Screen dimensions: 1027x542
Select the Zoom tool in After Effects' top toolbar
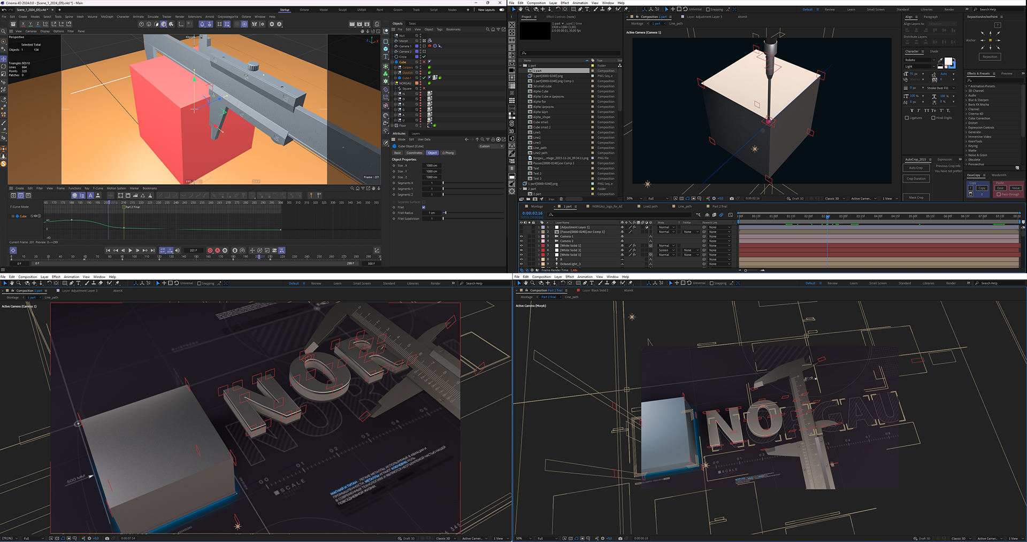click(527, 9)
